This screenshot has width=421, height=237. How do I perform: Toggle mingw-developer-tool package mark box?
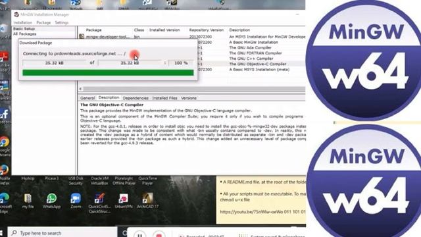click(x=82, y=36)
